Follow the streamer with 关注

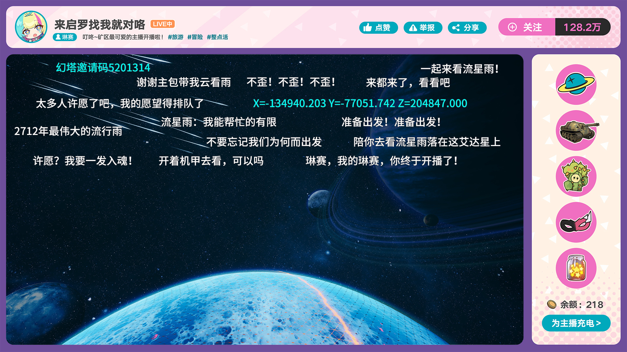pos(527,27)
